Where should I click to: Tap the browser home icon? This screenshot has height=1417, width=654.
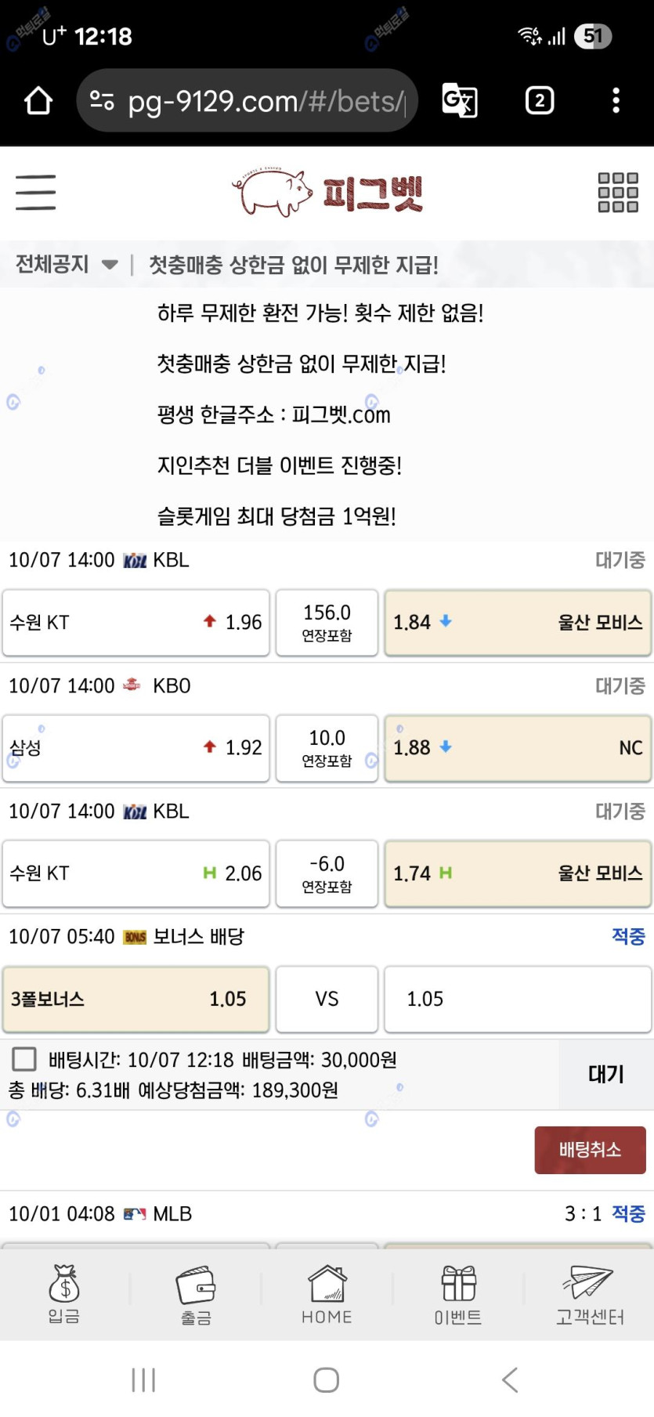click(x=38, y=101)
